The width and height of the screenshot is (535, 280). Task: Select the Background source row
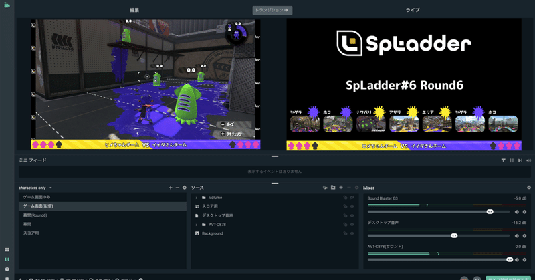(x=275, y=233)
